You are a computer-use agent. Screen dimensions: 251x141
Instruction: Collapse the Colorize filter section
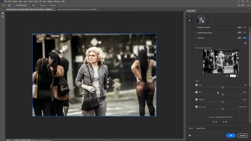click(196, 38)
